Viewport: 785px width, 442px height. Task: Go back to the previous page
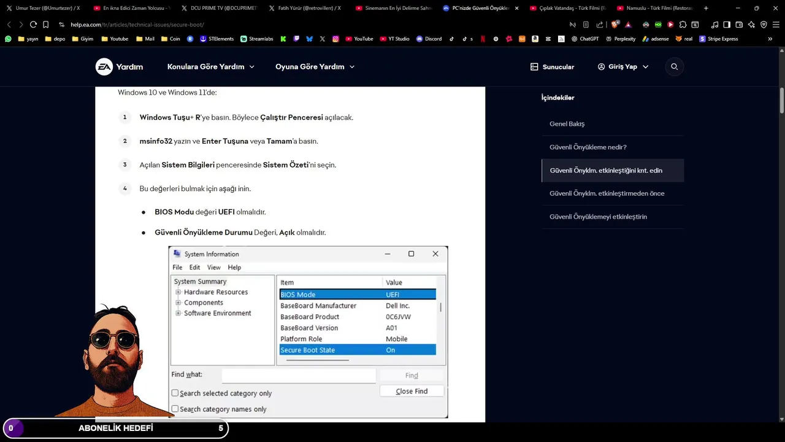pyautogui.click(x=9, y=25)
